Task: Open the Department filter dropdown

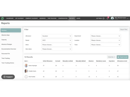Action: pos(106,36)
